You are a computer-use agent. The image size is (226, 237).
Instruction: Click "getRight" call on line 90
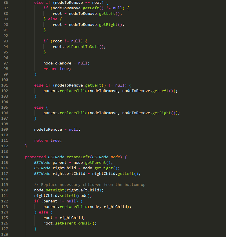pyautogui.click(x=108, y=25)
